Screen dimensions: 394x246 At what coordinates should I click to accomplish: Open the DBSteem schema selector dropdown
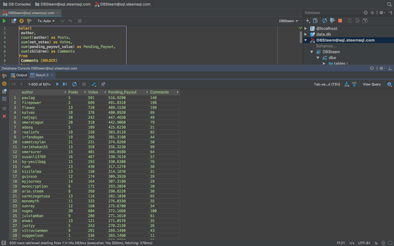(x=289, y=21)
